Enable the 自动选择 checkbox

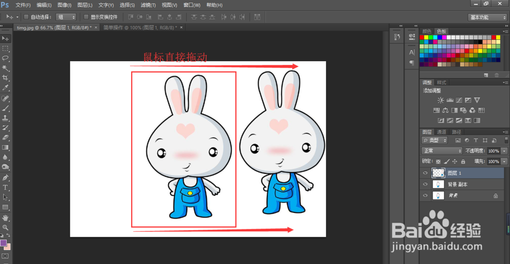(27, 17)
